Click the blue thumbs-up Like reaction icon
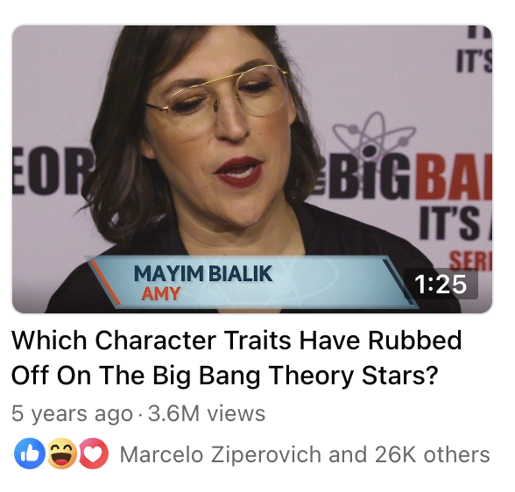The width and height of the screenshot is (515, 492). click(30, 453)
